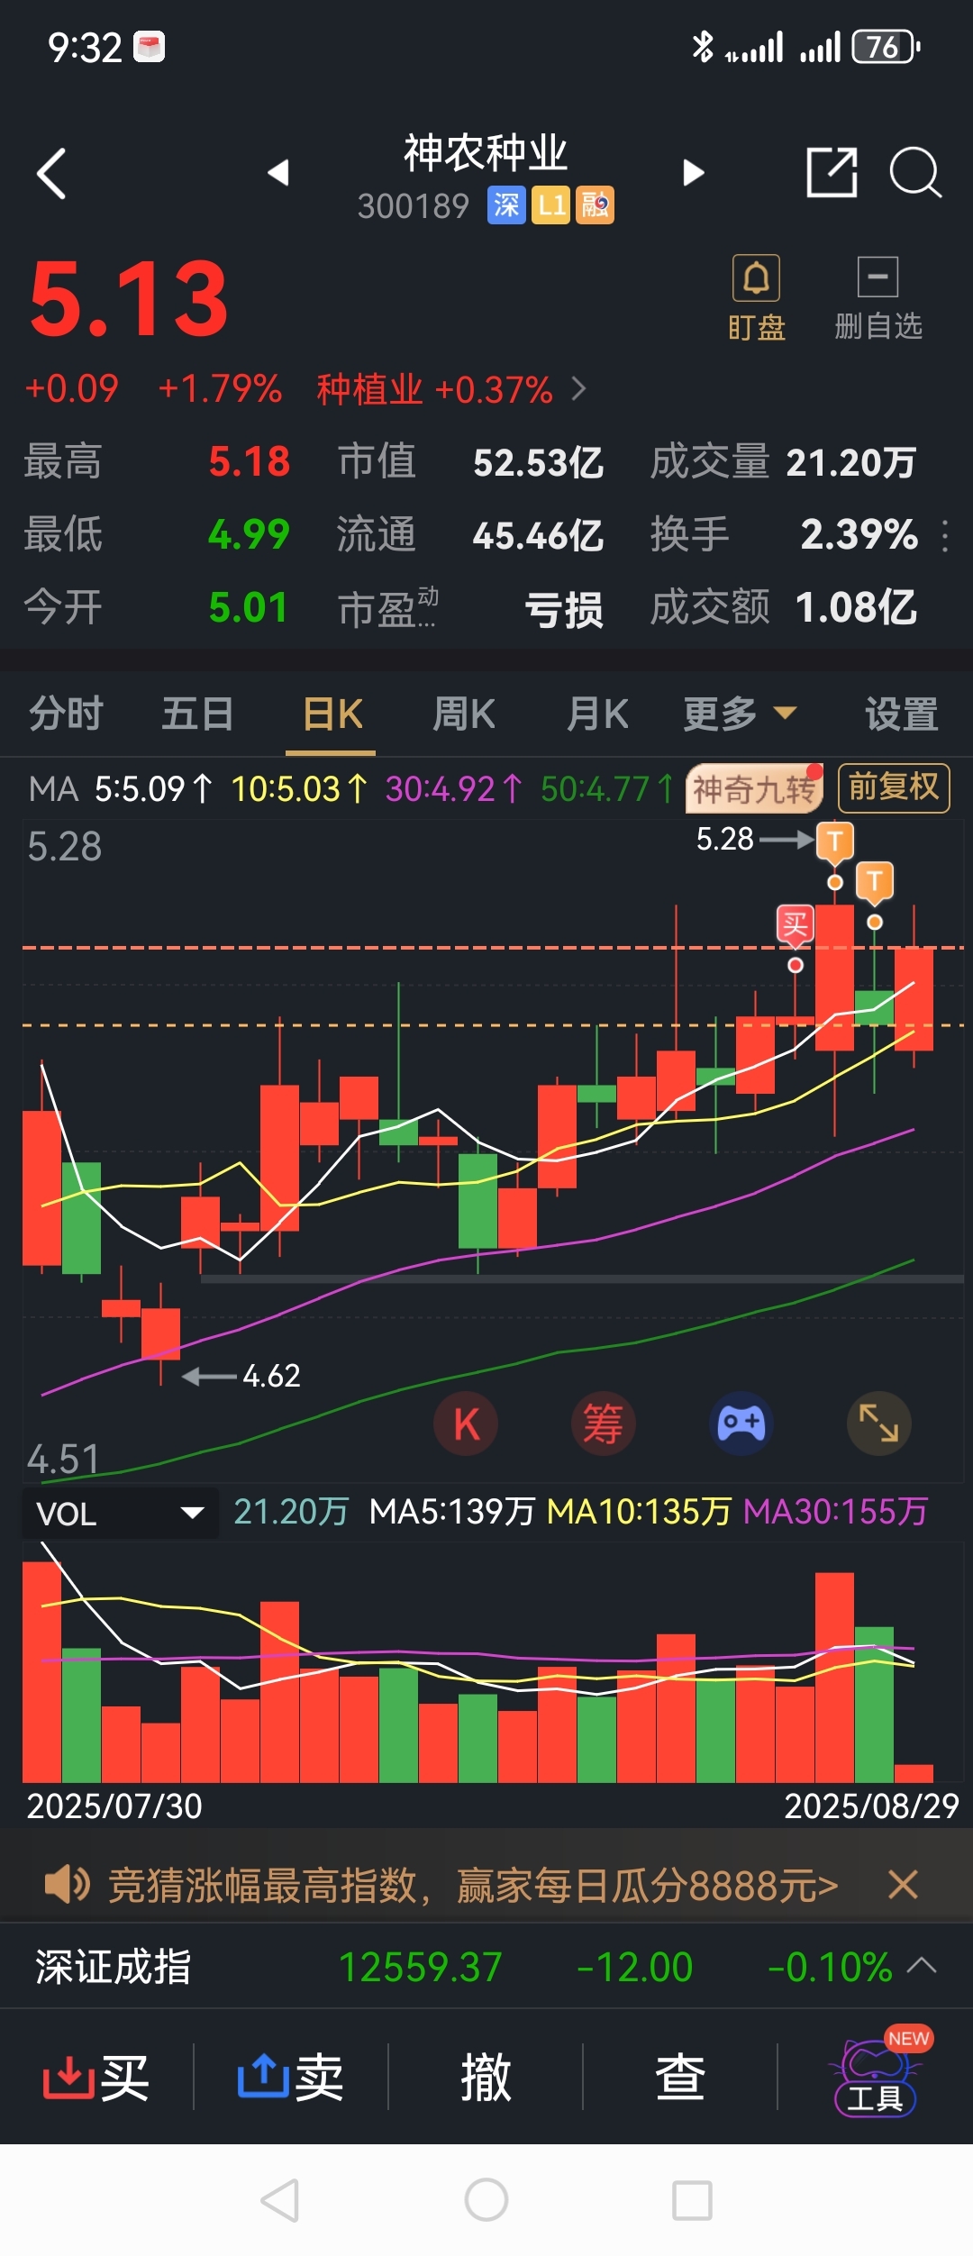
Task: Tap the 最高 5.18 value
Action: pos(249,462)
